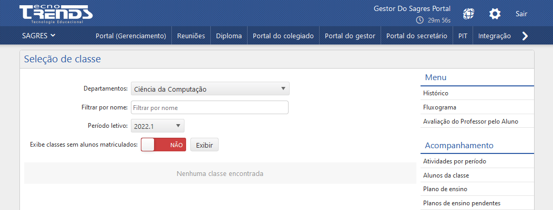Show more menu items with right arrow
Screen dimensions: 553x210
pos(525,36)
